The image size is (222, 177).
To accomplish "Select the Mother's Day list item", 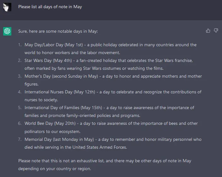I will tap(113, 80).
